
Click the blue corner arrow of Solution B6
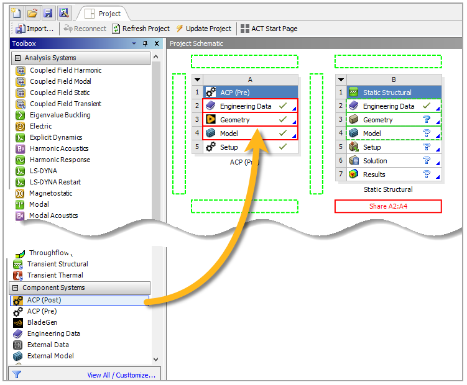(x=438, y=163)
